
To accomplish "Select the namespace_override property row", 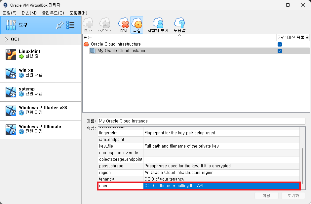I will (x=199, y=153).
